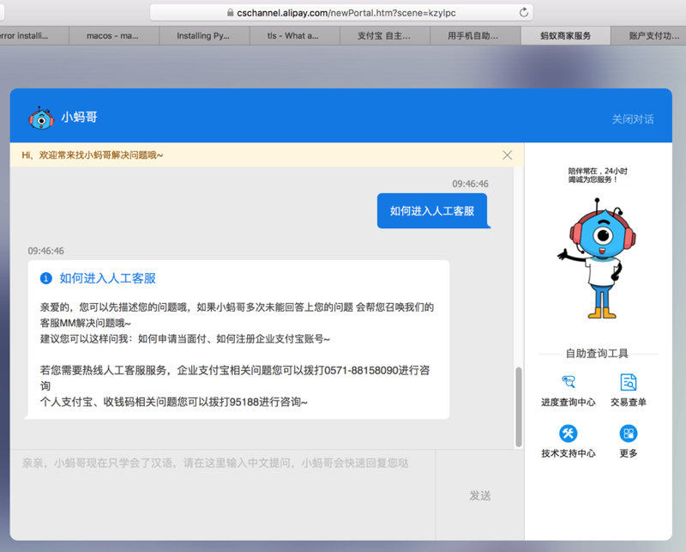Switch to the 支付宝 自主... tab
The image size is (686, 552).
tap(384, 35)
